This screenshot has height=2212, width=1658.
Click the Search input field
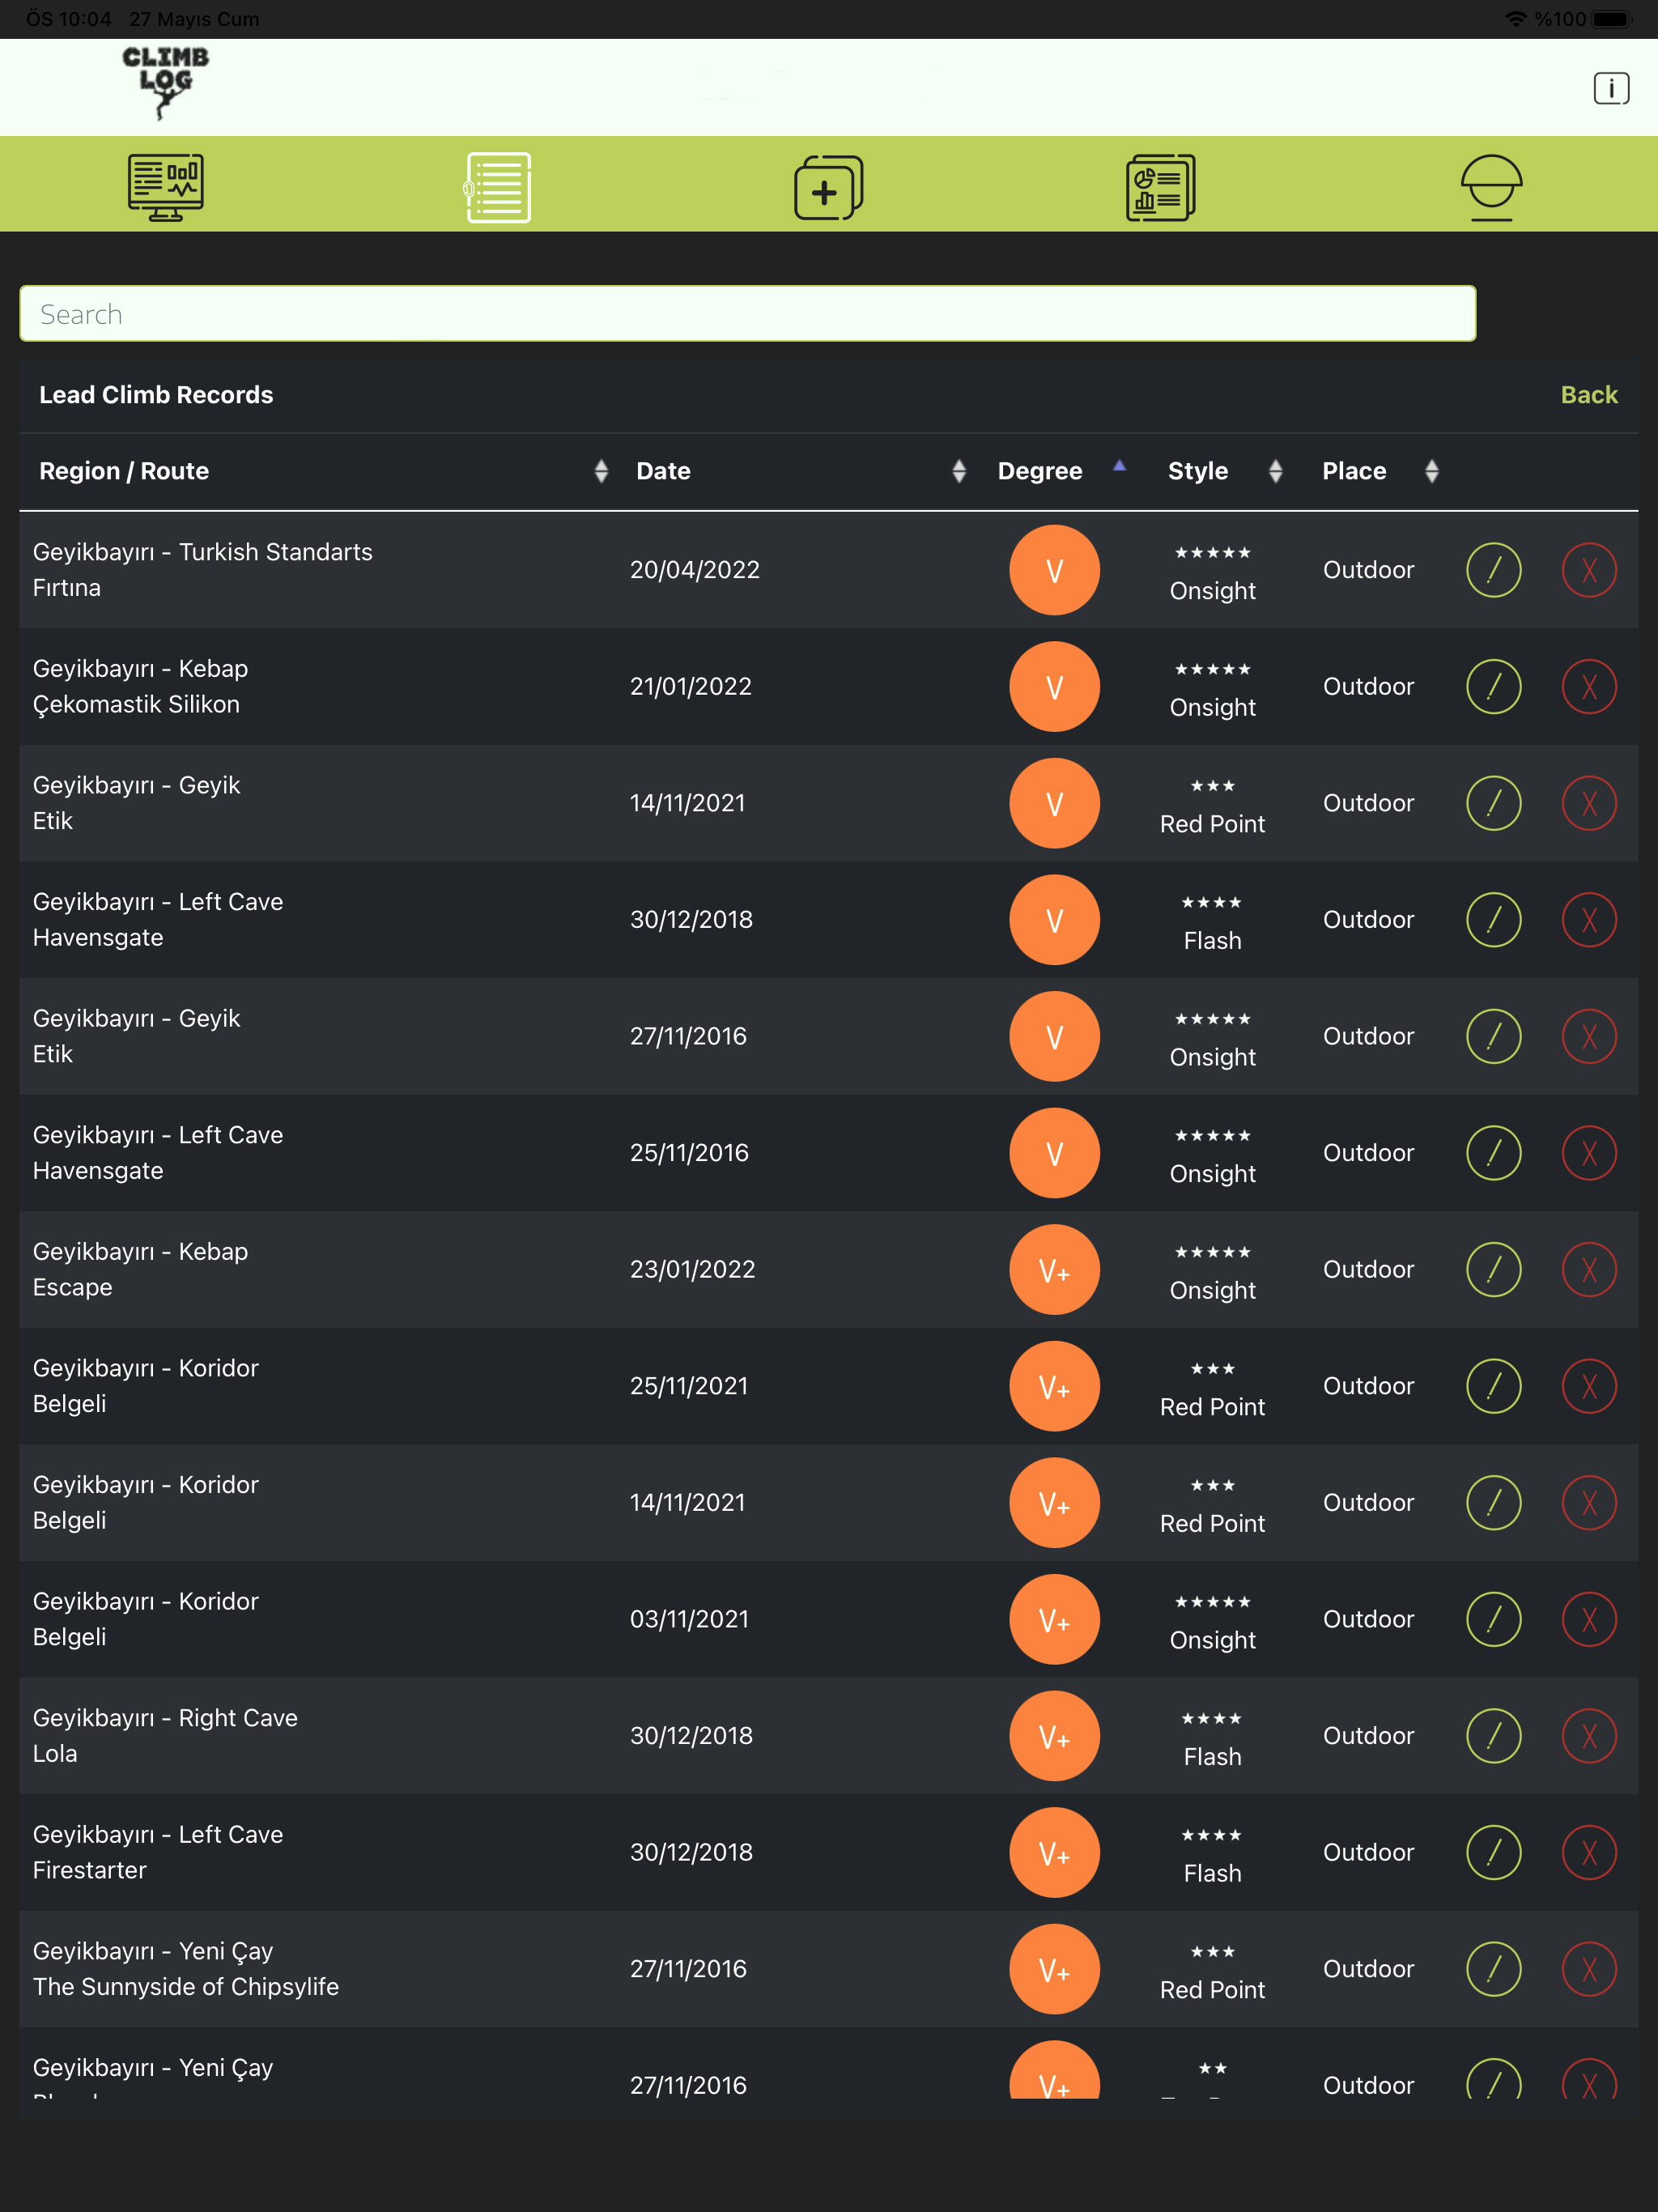747,314
